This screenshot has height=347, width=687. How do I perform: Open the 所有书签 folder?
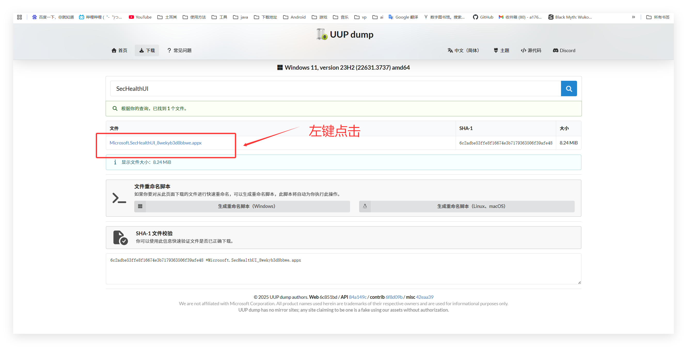pyautogui.click(x=658, y=17)
